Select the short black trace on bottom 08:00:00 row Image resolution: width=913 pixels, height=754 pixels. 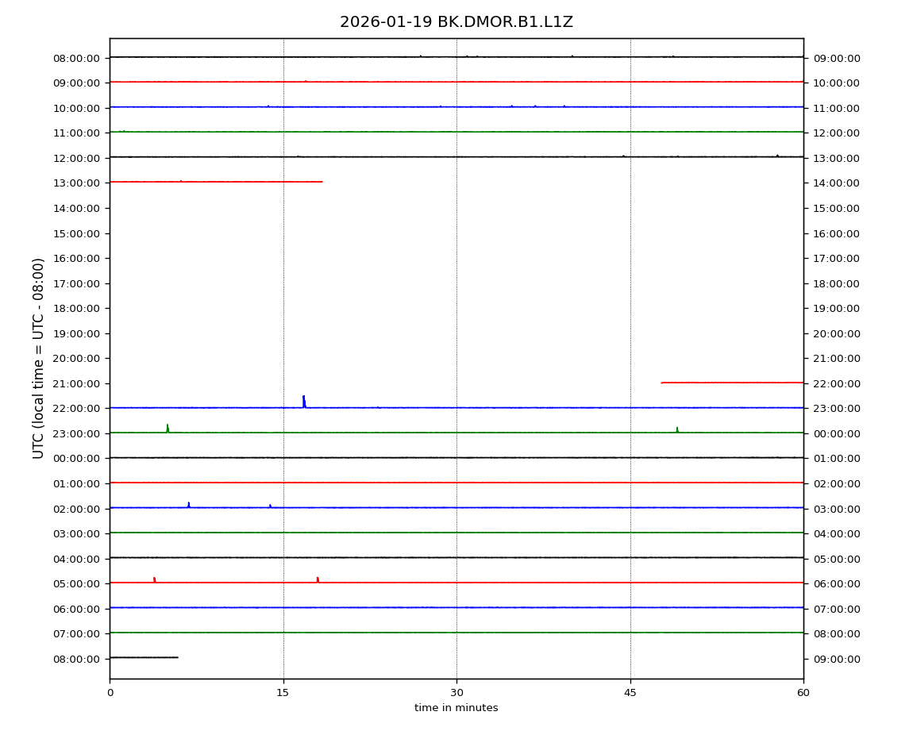(144, 657)
